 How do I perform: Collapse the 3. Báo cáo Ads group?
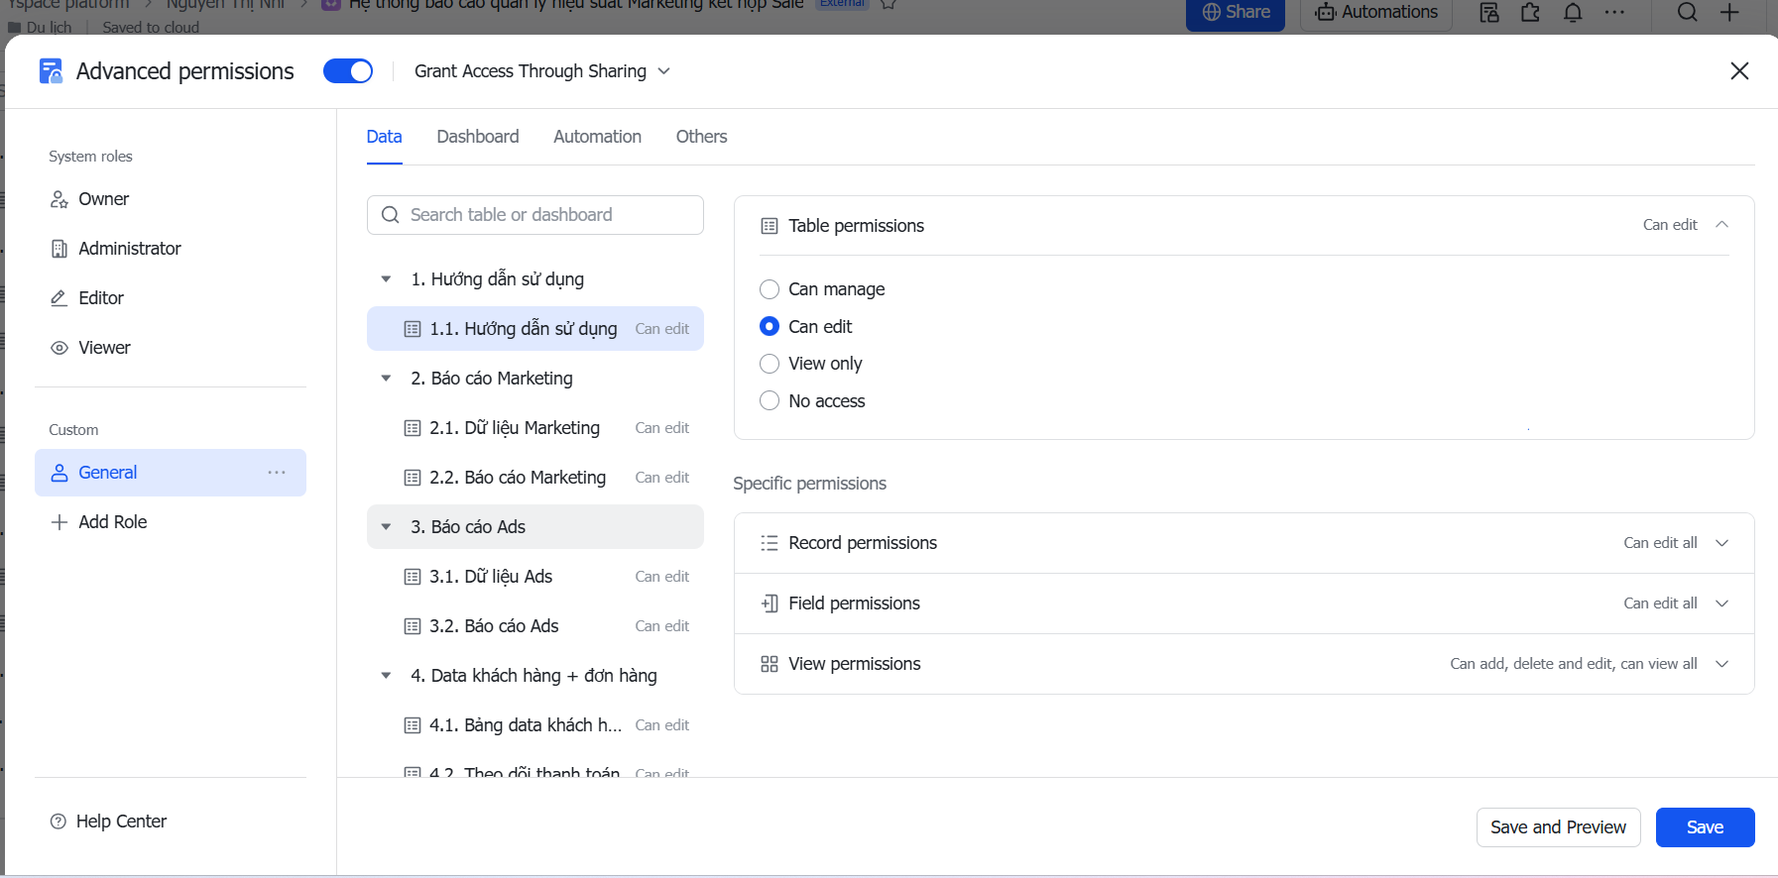[x=386, y=527]
